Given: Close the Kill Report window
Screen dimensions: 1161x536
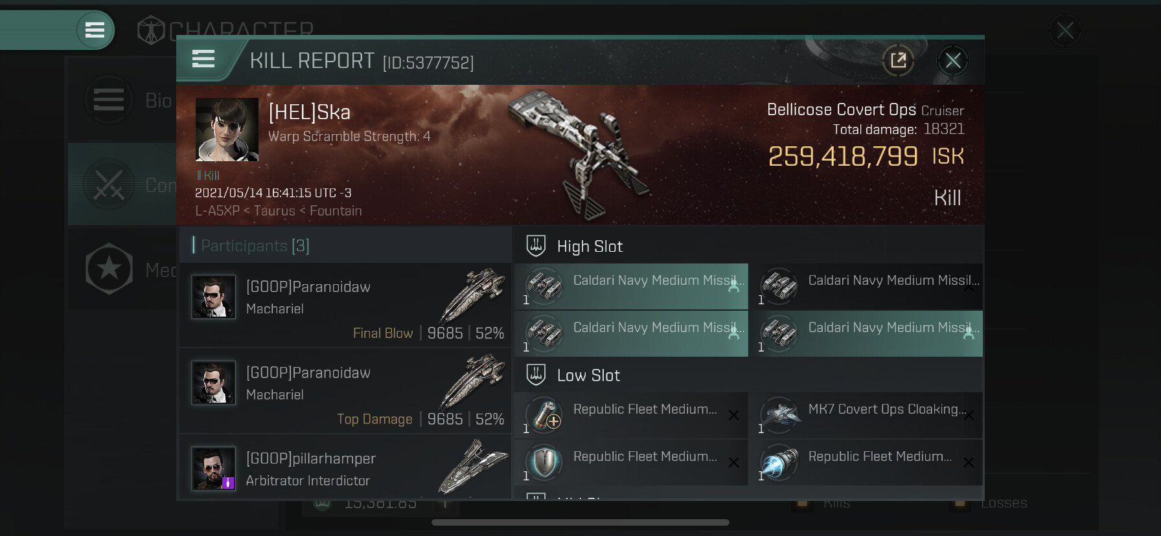Looking at the screenshot, I should pyautogui.click(x=952, y=61).
